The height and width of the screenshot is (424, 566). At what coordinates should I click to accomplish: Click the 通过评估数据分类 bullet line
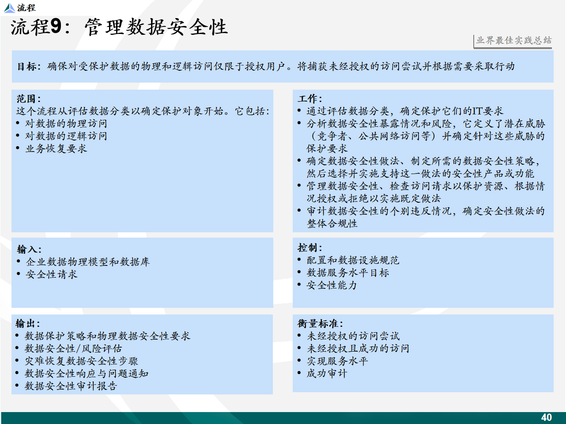pyautogui.click(x=404, y=111)
